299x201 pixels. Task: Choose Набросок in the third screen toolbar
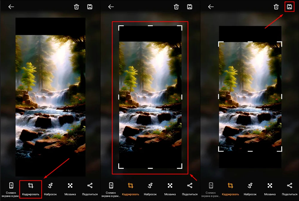(250, 189)
